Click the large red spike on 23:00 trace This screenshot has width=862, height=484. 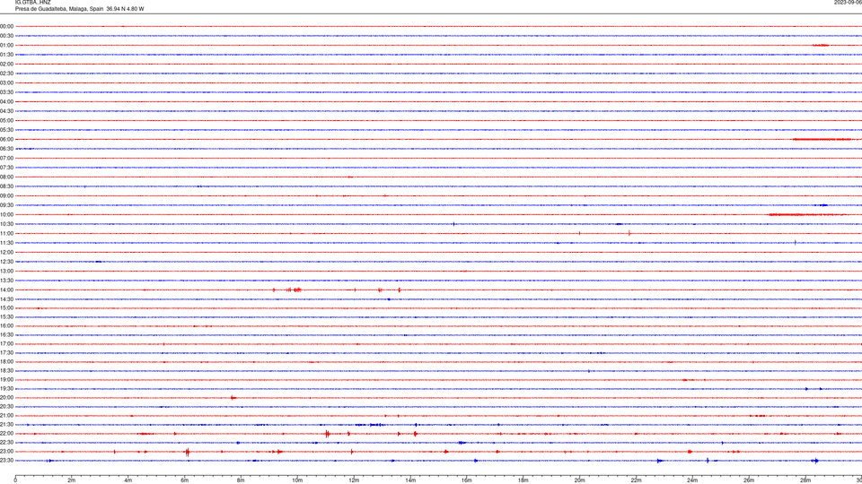(x=188, y=452)
